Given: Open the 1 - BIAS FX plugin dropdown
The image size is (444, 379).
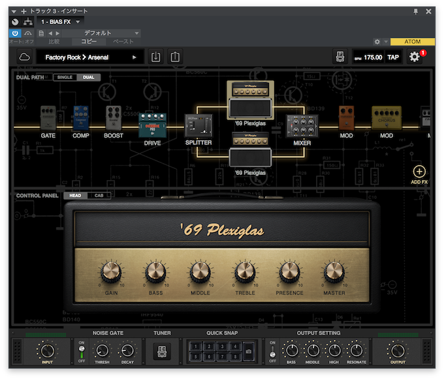Looking at the screenshot, I should [x=60, y=22].
